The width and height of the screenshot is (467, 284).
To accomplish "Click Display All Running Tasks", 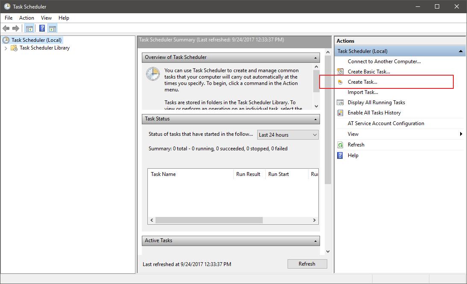I will point(376,102).
